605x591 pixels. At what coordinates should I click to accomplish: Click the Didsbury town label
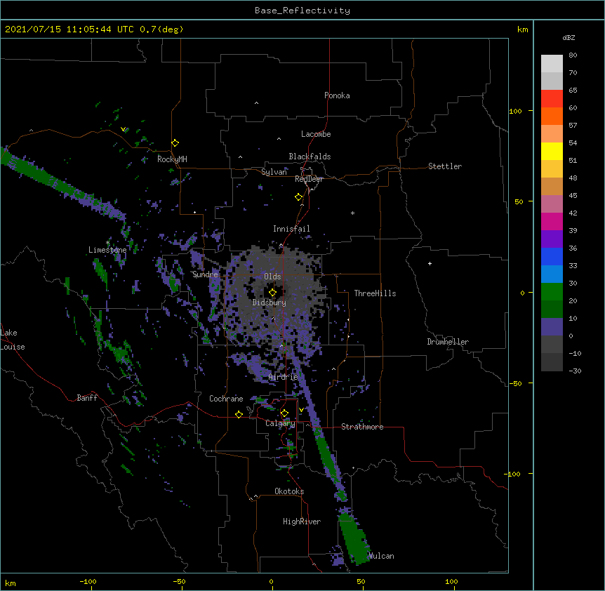coord(269,303)
